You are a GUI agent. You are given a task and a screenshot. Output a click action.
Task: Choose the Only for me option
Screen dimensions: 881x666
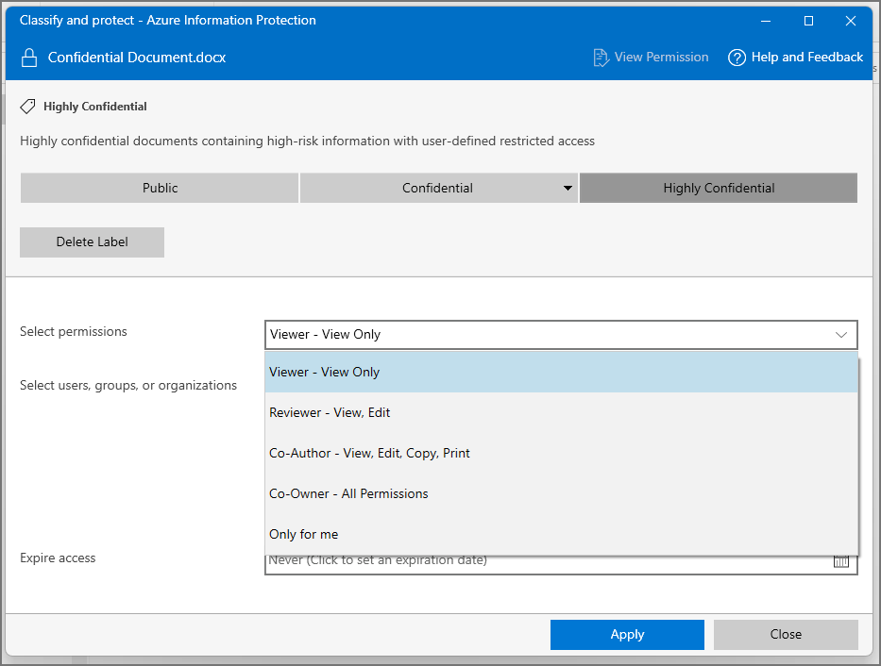(x=561, y=534)
